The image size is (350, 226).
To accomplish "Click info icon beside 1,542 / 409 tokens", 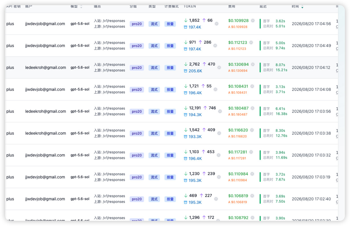I will [219, 133].
